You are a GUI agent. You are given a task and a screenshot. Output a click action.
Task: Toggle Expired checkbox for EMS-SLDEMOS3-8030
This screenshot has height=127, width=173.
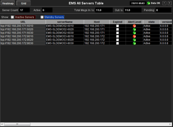coord(117,43)
